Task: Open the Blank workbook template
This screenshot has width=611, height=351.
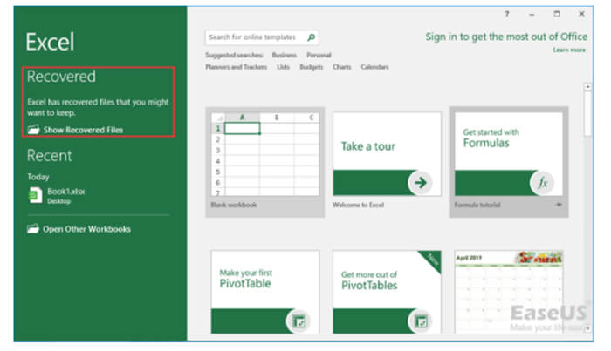Action: (265, 162)
